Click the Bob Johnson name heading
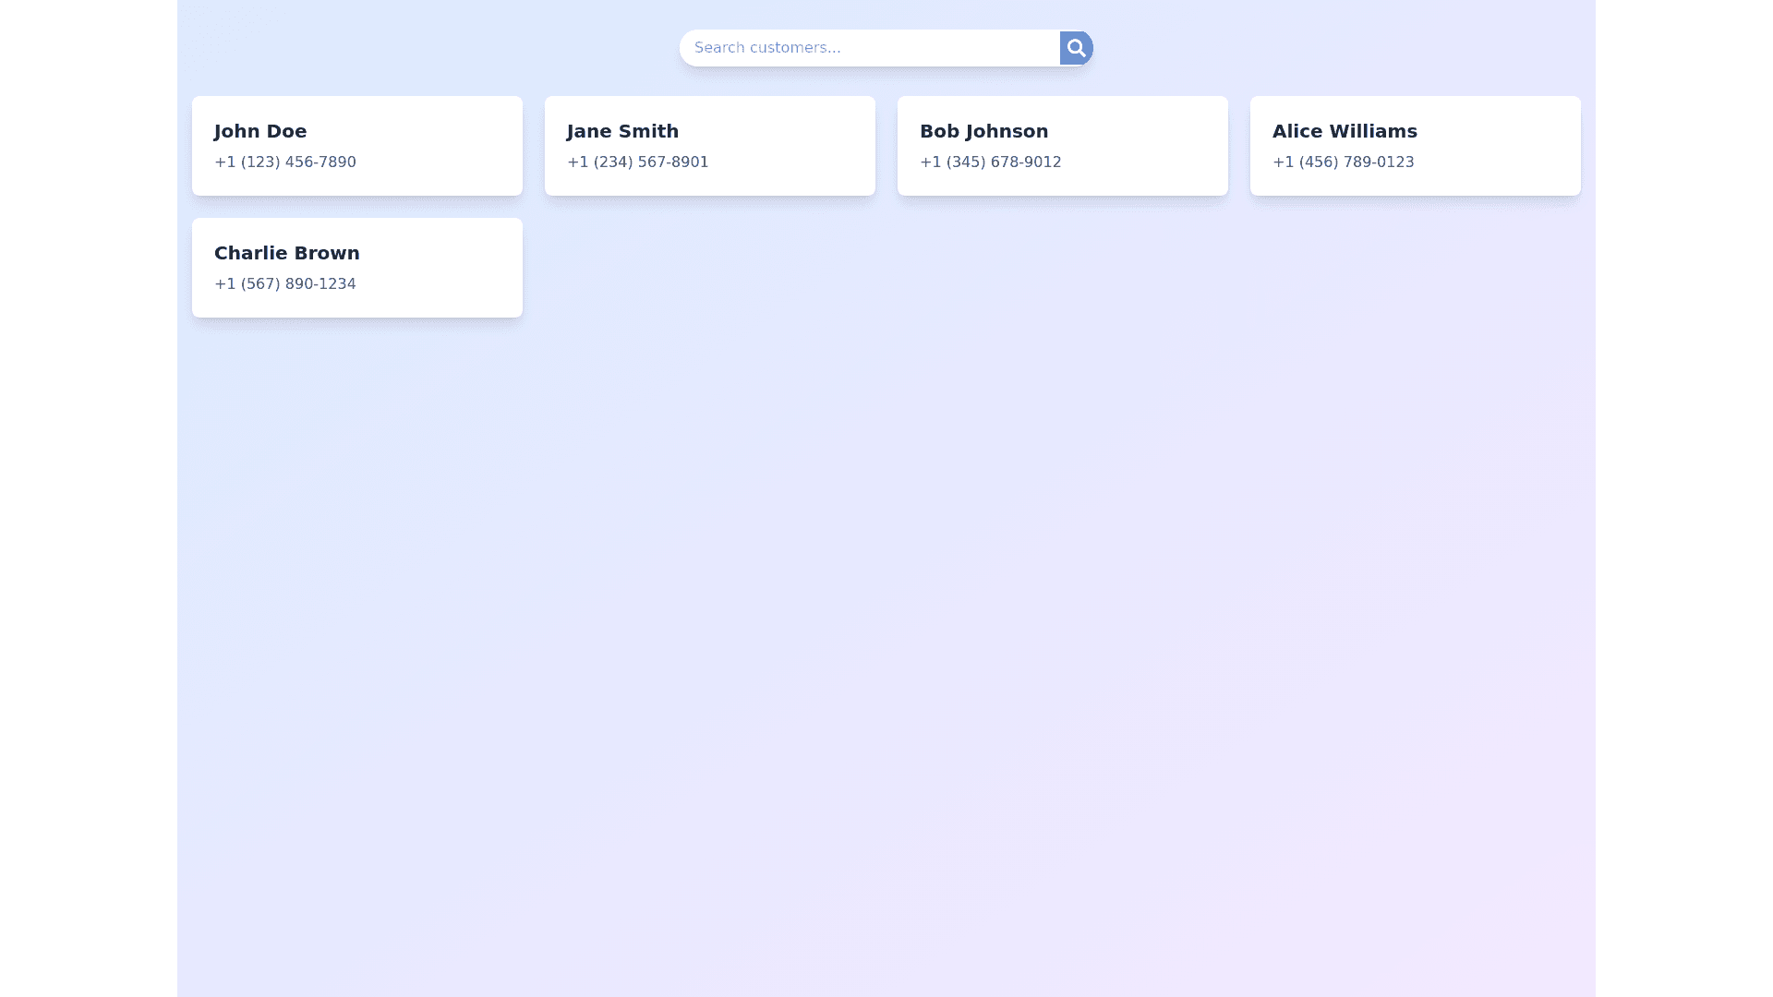1773x997 pixels. [x=983, y=131]
